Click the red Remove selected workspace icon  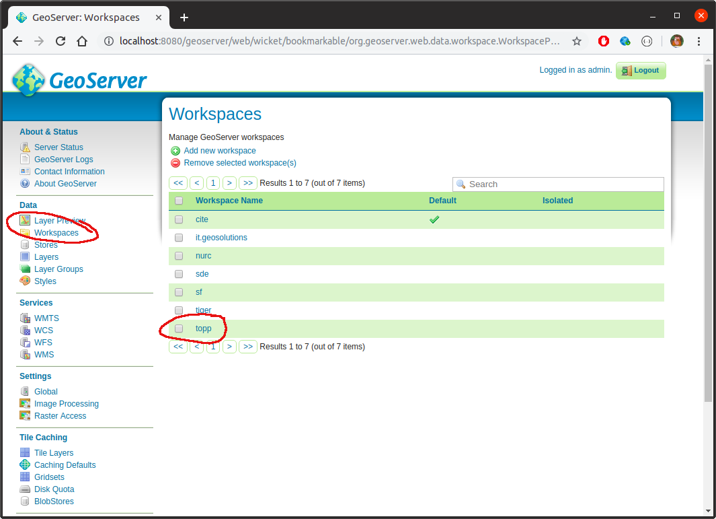(175, 164)
